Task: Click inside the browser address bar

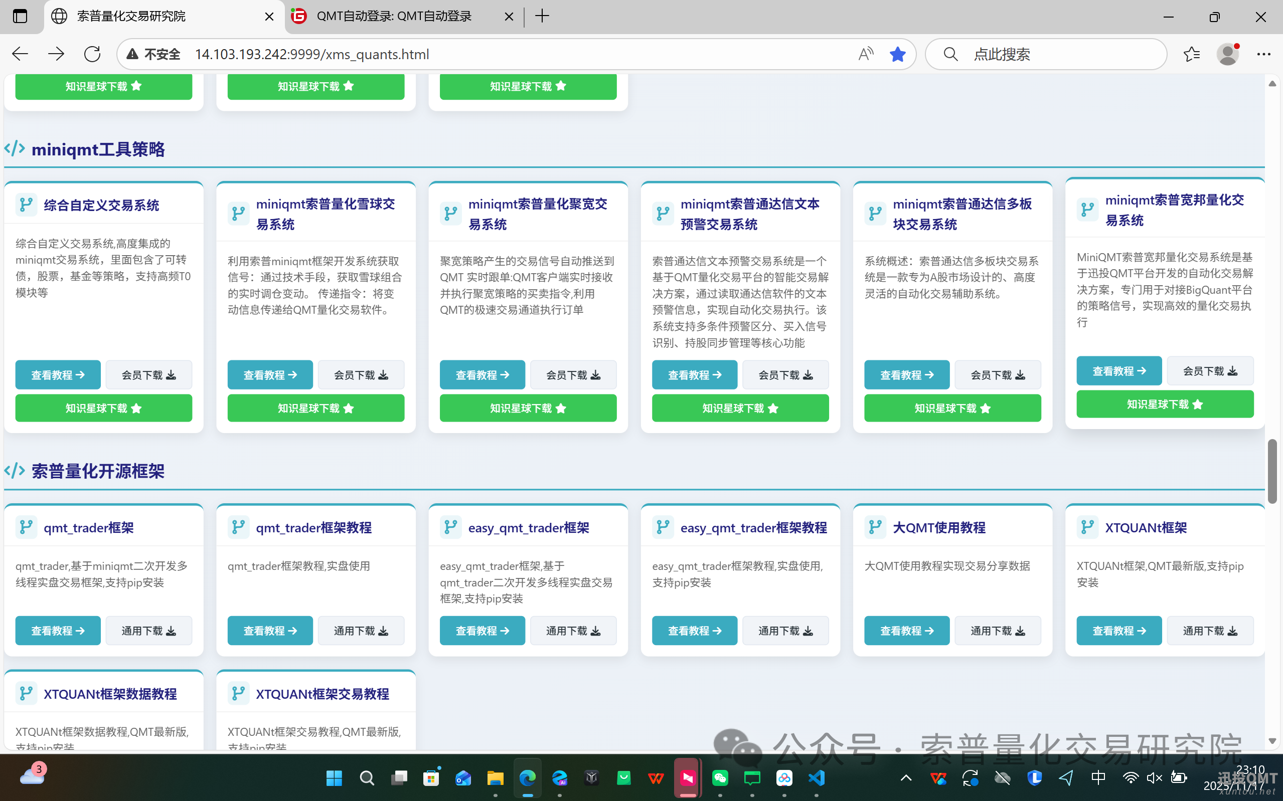Action: click(x=477, y=54)
